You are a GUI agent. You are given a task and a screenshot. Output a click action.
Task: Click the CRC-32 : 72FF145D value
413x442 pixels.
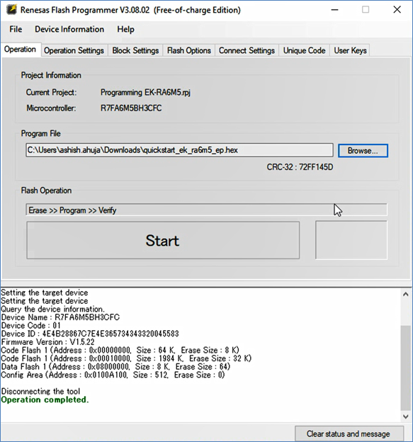(300, 167)
